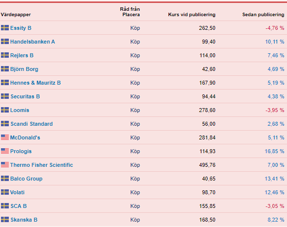This screenshot has width=287, height=227.
Task: Click the Swedish flag next to Skanska B
Action: (x=5, y=220)
